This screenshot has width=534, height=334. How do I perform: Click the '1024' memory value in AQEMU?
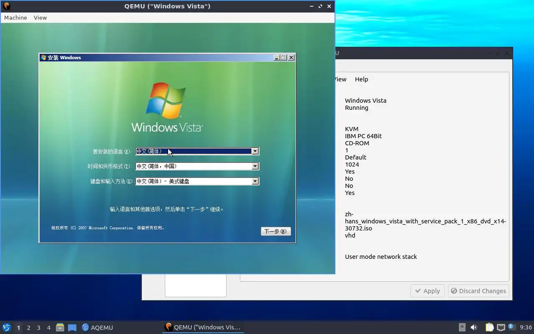point(352,164)
